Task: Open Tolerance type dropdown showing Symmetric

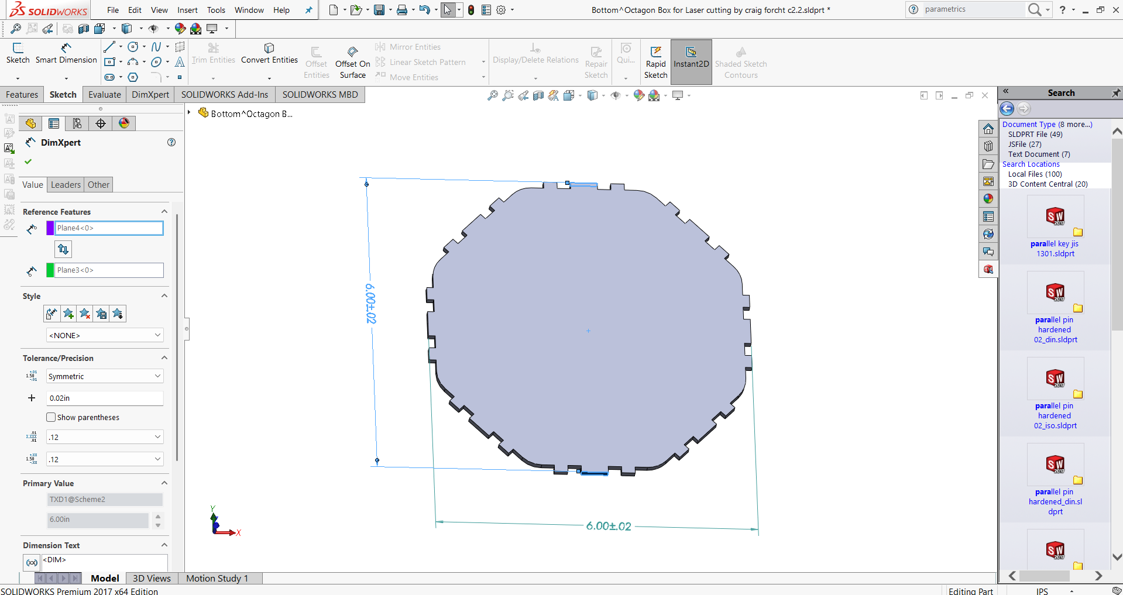Action: click(105, 376)
